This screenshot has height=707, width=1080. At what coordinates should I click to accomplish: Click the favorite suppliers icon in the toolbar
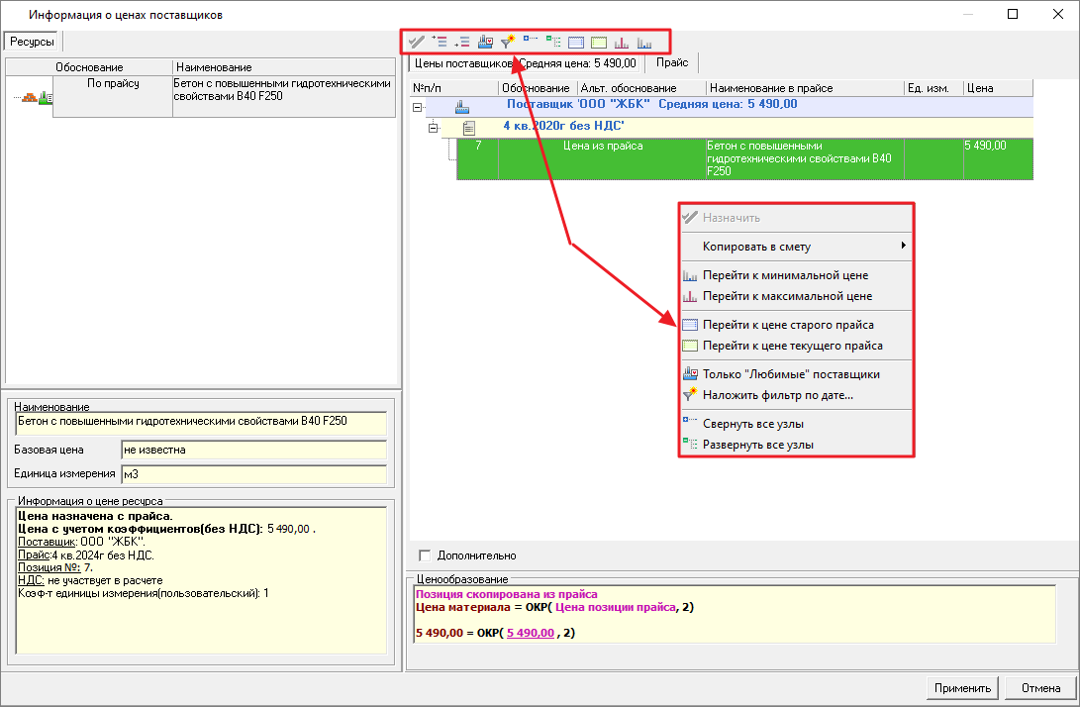coord(485,42)
